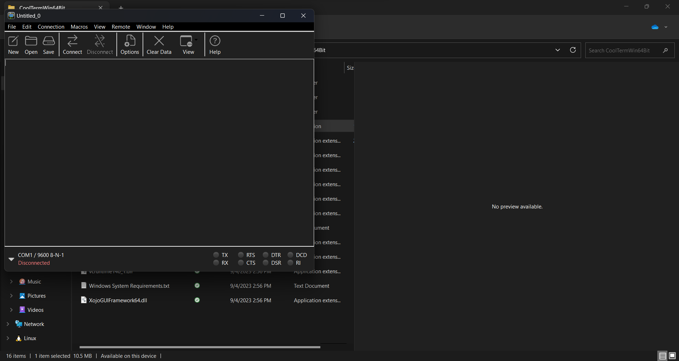Click the TX status indicator
Viewport: 679px width, 361px height.
[x=216, y=255]
